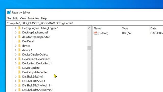This screenshot has height=92, width=163.
Task: Select the DfsShell.DfsShellAdmin.1 key name
Action: coord(38,90)
